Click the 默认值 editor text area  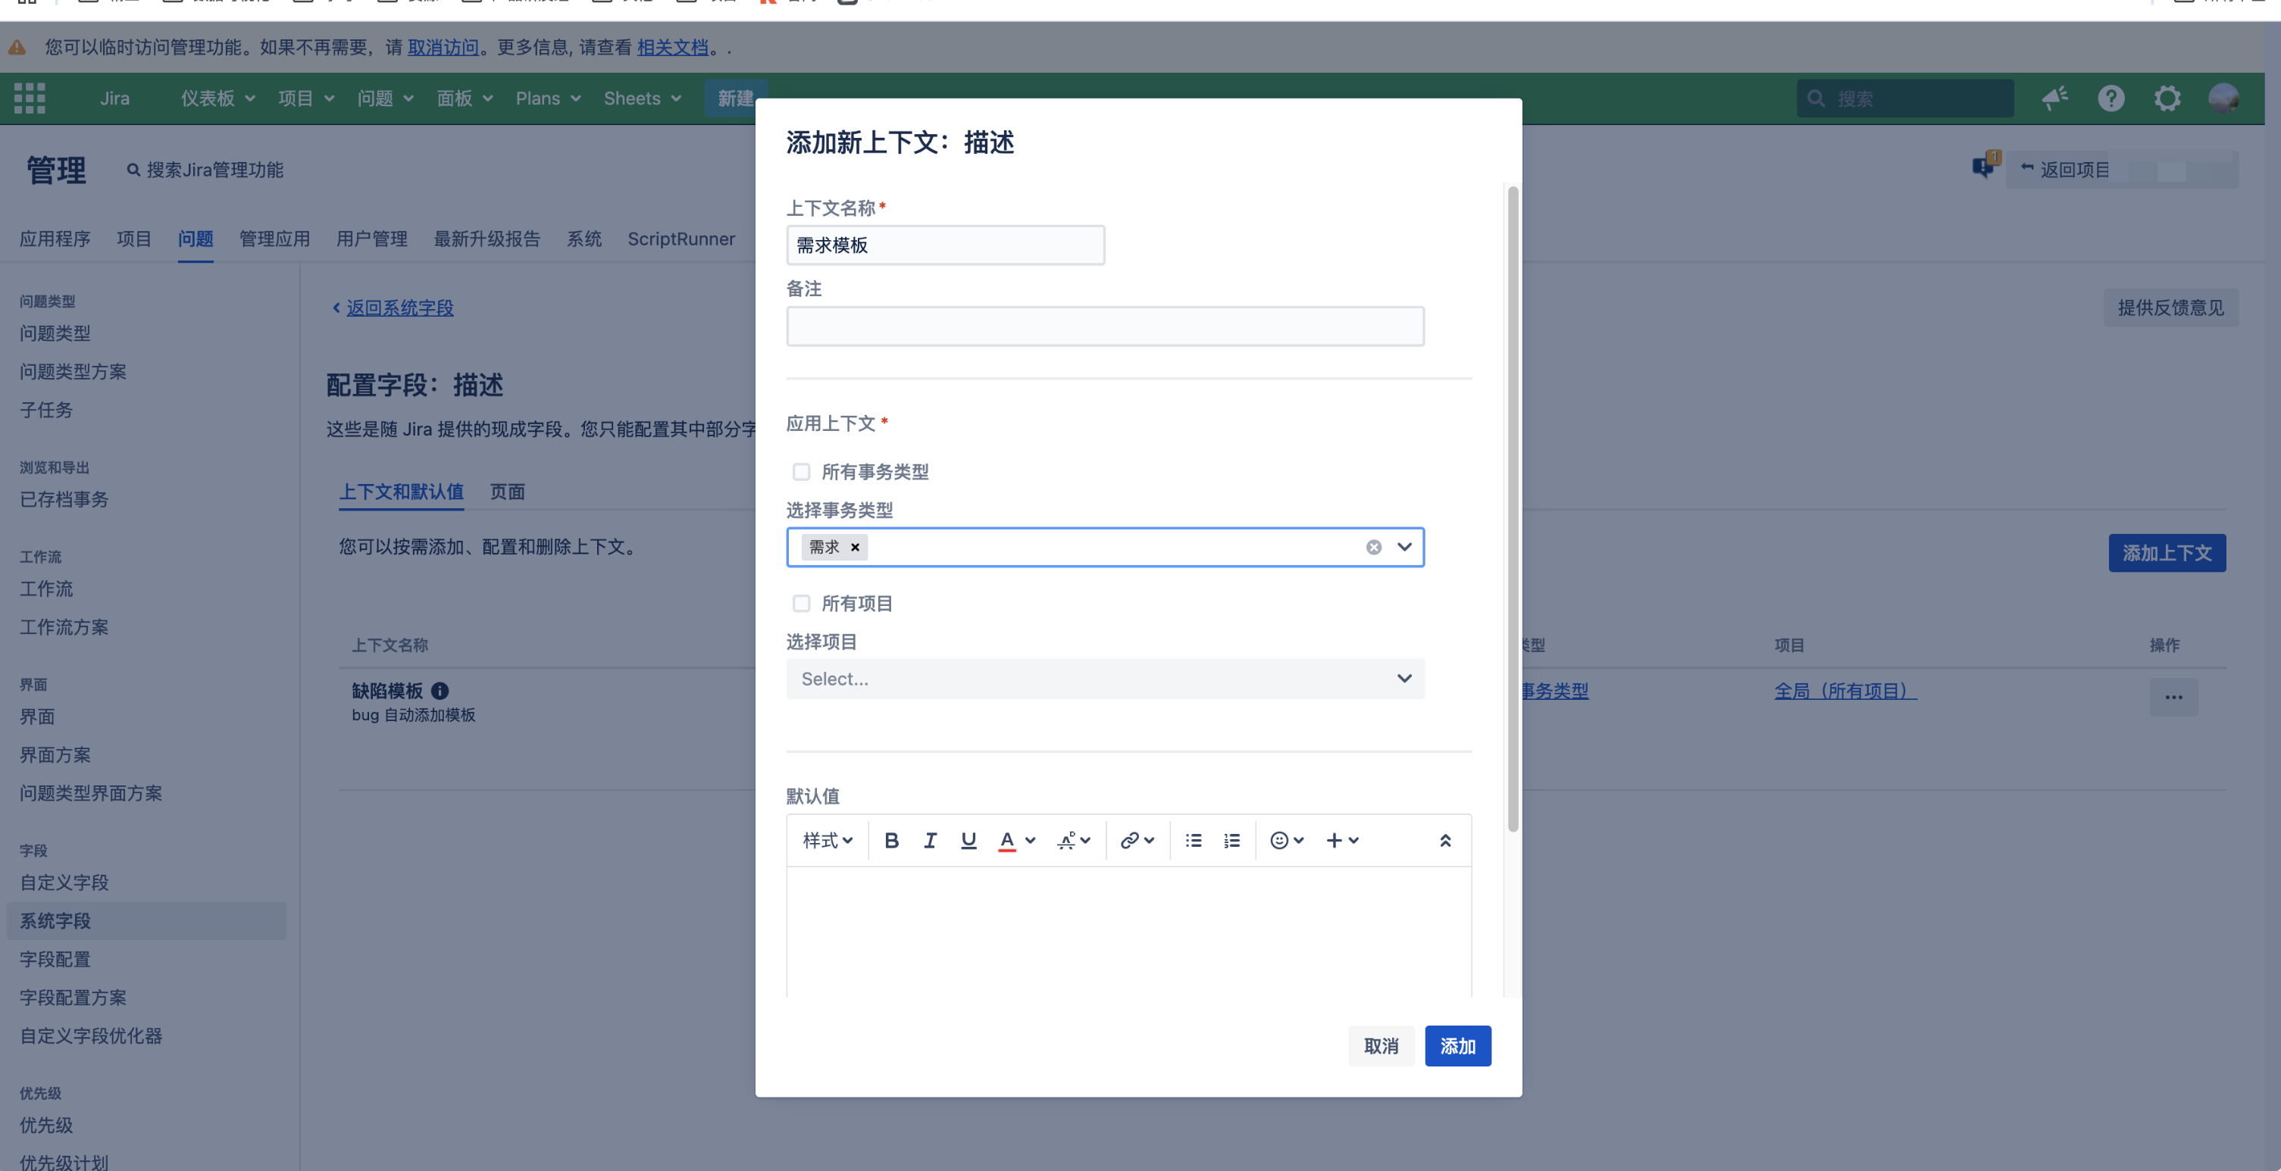click(1129, 931)
